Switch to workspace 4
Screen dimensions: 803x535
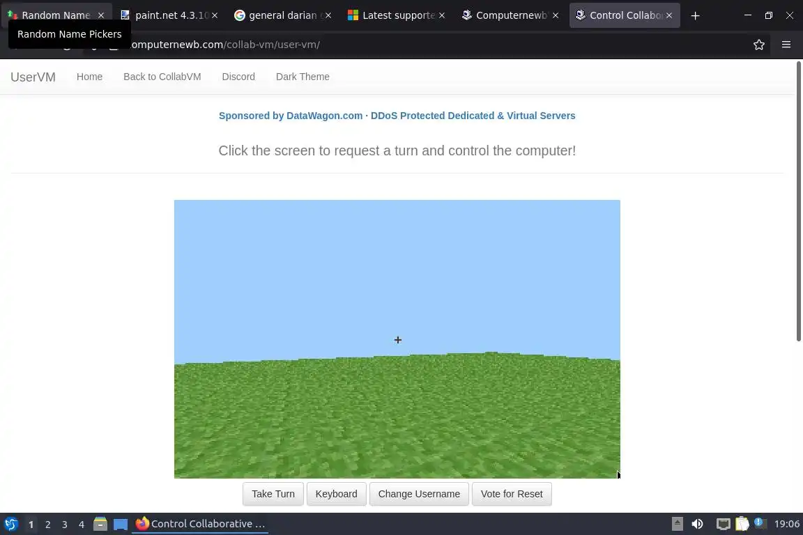click(82, 525)
